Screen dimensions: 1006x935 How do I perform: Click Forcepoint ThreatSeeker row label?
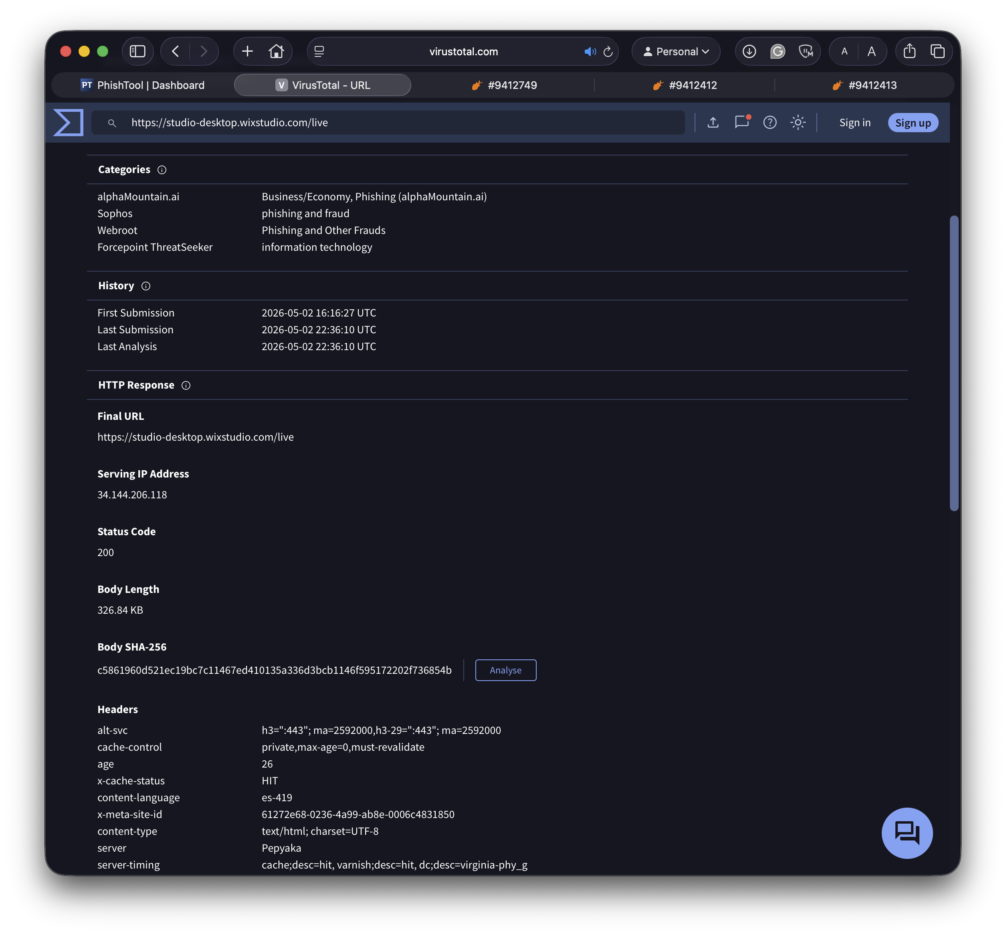tap(155, 247)
